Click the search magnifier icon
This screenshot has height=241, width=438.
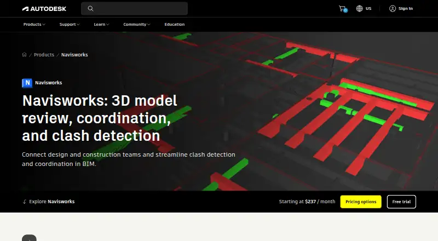(x=90, y=9)
